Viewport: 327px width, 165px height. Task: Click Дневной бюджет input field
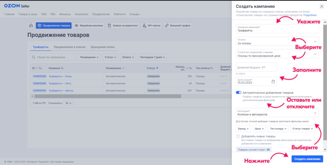click(x=256, y=67)
